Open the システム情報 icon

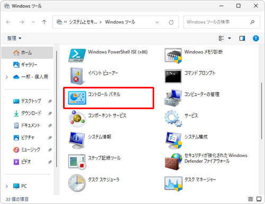click(x=77, y=140)
